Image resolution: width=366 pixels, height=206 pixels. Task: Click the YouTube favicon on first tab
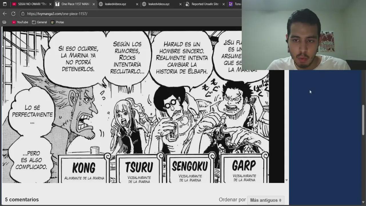click(x=14, y=4)
